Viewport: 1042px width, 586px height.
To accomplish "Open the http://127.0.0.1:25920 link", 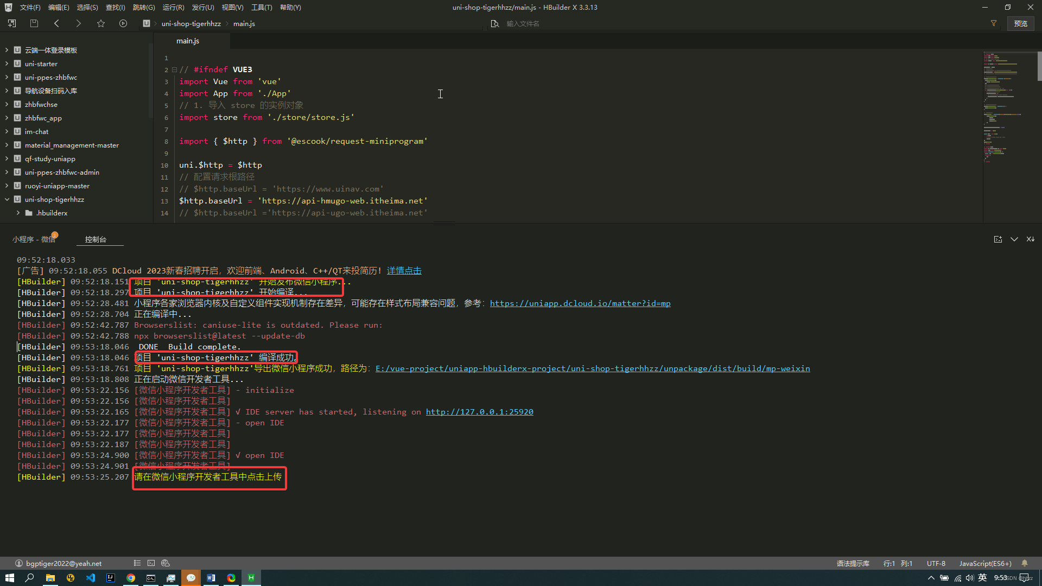I will tap(479, 412).
